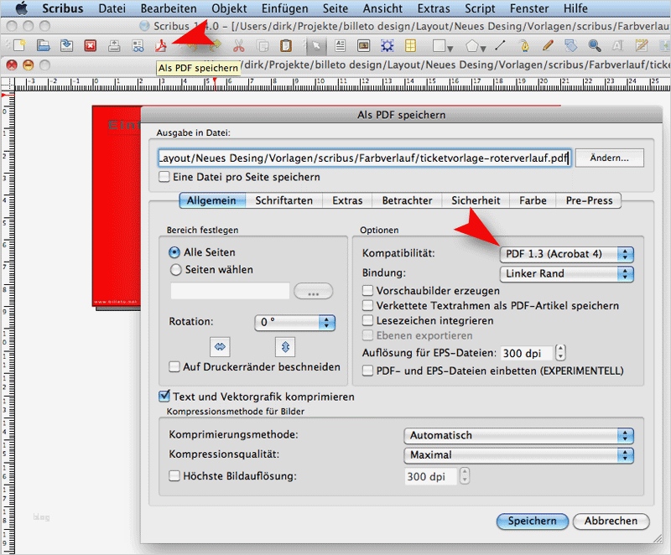Click the Speichern button
This screenshot has height=555, width=671.
533,521
